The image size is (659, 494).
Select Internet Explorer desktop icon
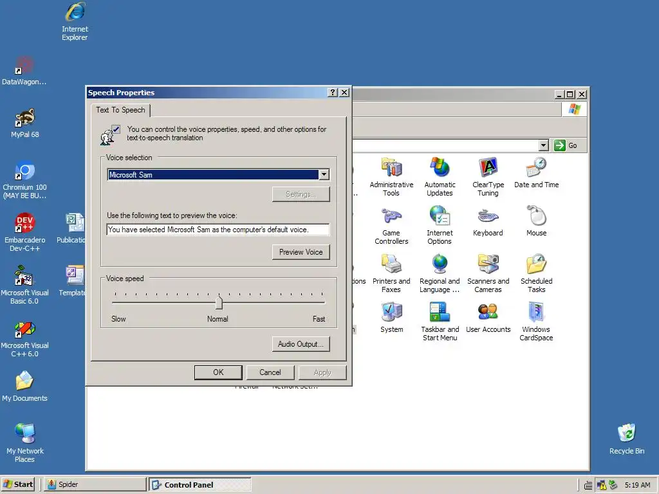pyautogui.click(x=75, y=21)
